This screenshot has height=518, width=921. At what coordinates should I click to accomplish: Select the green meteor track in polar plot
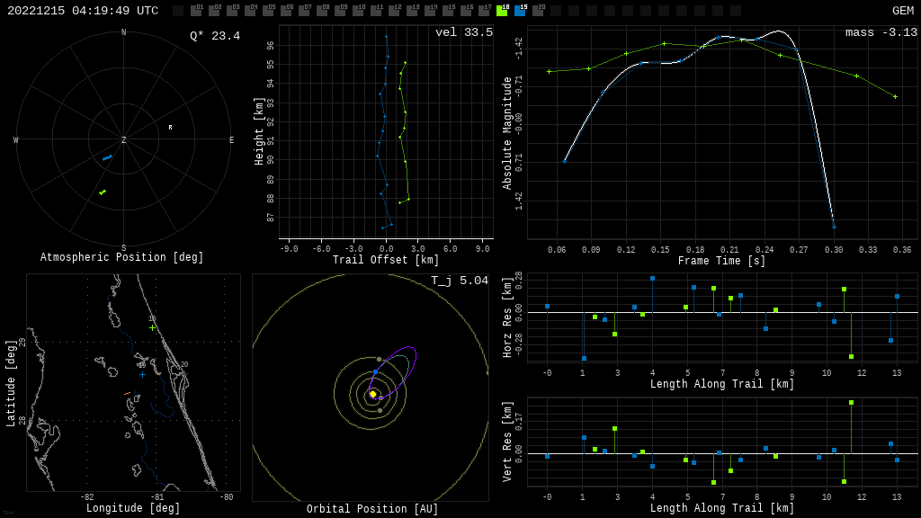pyautogui.click(x=103, y=192)
